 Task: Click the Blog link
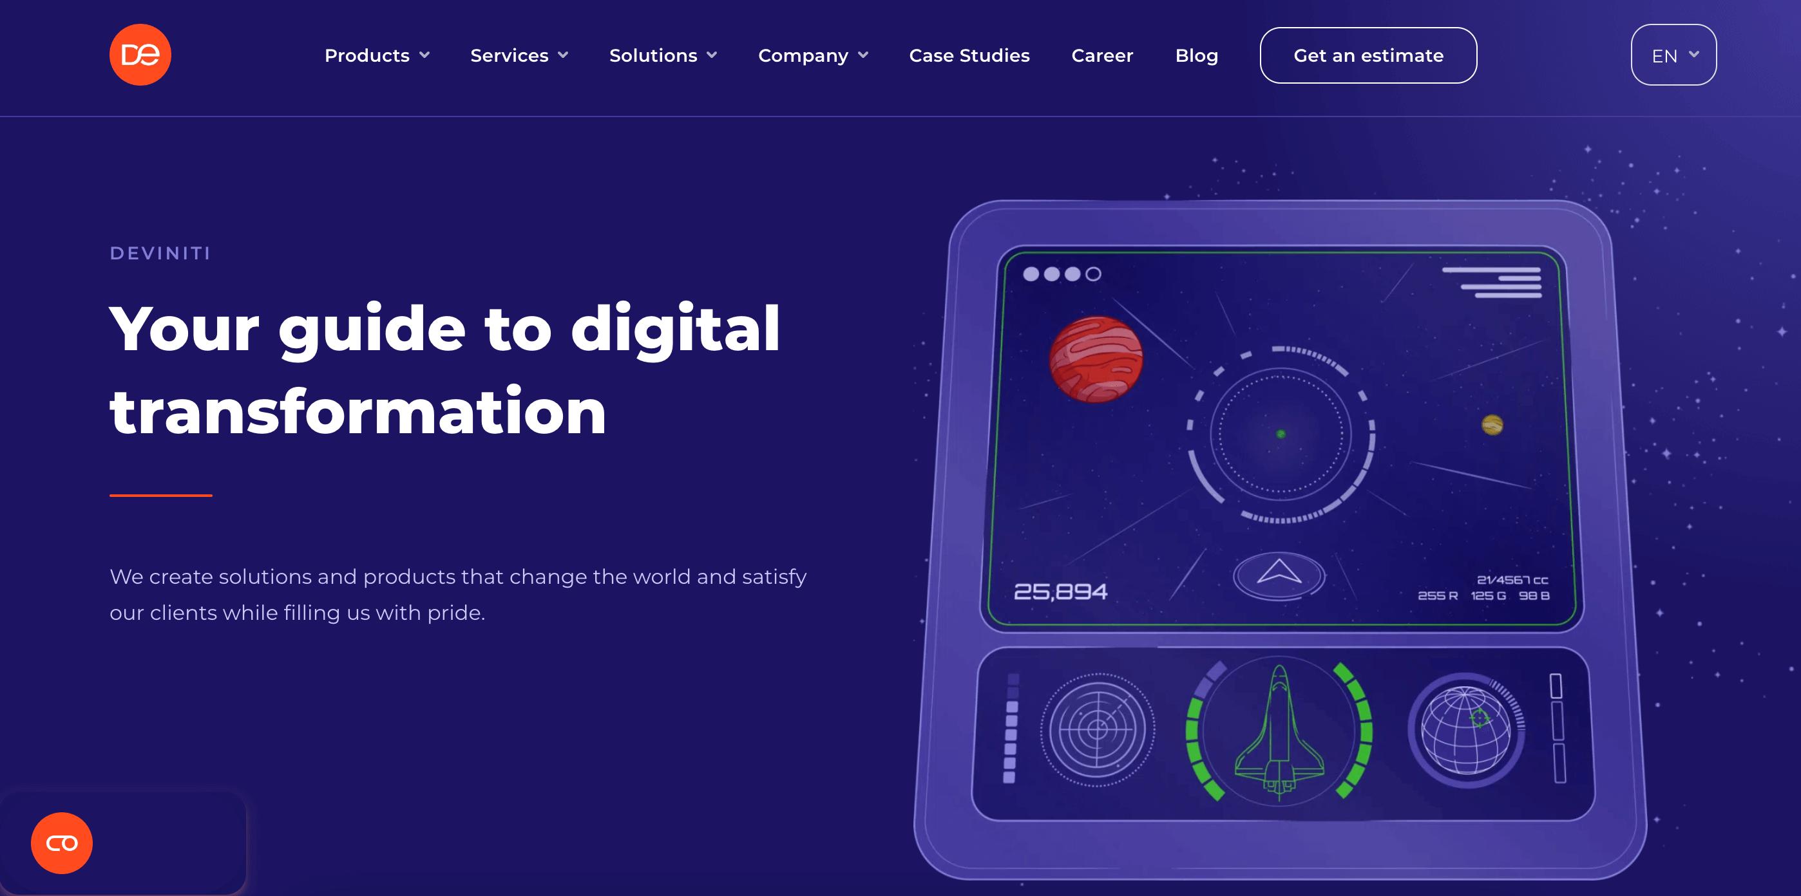click(x=1196, y=55)
